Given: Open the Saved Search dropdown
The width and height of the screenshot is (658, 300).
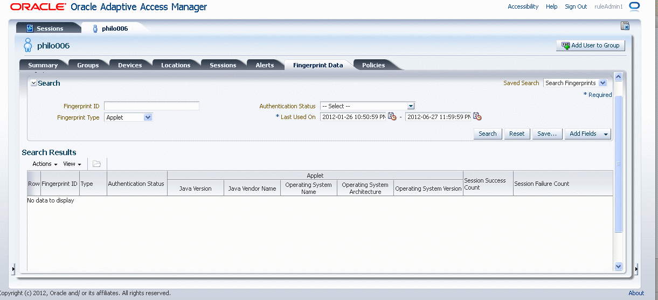Looking at the screenshot, I should click(x=602, y=83).
